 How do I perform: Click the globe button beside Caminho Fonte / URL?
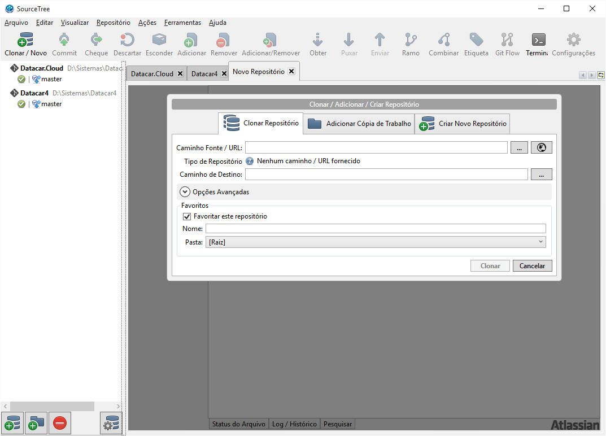coord(542,147)
